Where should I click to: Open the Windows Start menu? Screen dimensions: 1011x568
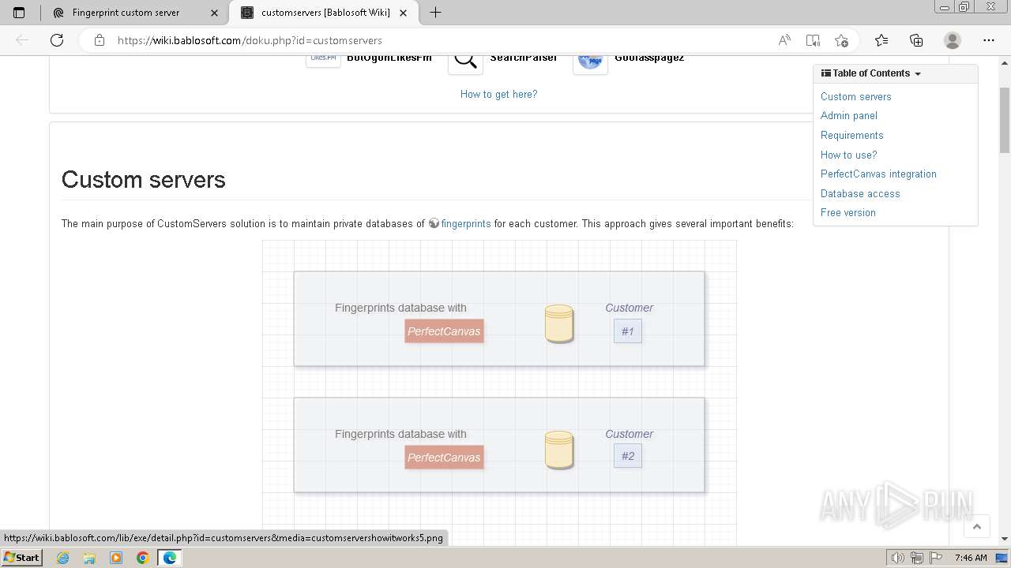tap(21, 557)
